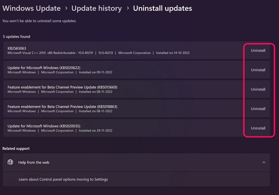The width and height of the screenshot is (279, 195).
Task: Uninstall Feature enablement update KB5018863
Action: point(258,109)
